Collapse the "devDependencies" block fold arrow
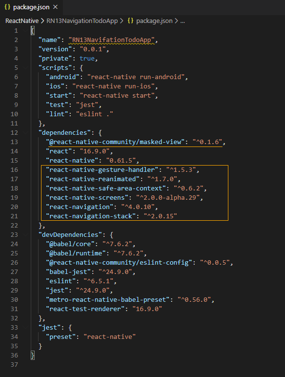This screenshot has height=377, width=285. pos(25,235)
